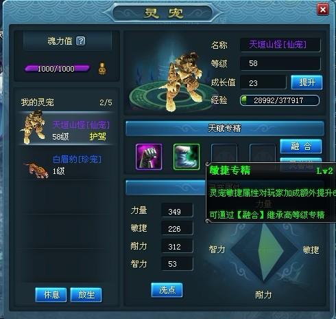This screenshot has width=336, height=319.
Task: Click the 力量 strength value 349 field
Action: (177, 210)
